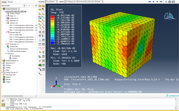This screenshot has height=111, width=179.
Task: Select the Paths tree item
Action: [x=8, y=70]
